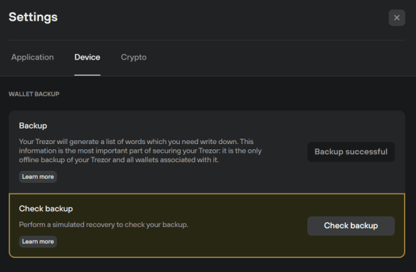The width and height of the screenshot is (416, 272).
Task: Switch to the Application tab
Action: coord(32,58)
